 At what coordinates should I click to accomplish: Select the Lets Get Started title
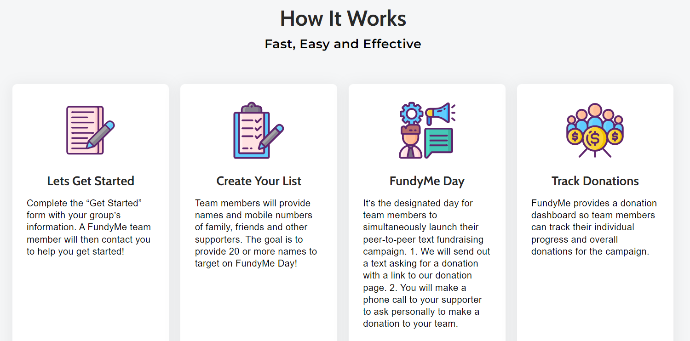click(x=91, y=181)
